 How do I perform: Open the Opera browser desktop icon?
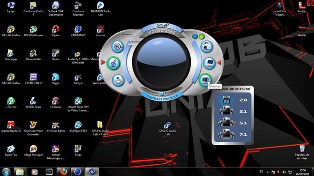pos(55,31)
